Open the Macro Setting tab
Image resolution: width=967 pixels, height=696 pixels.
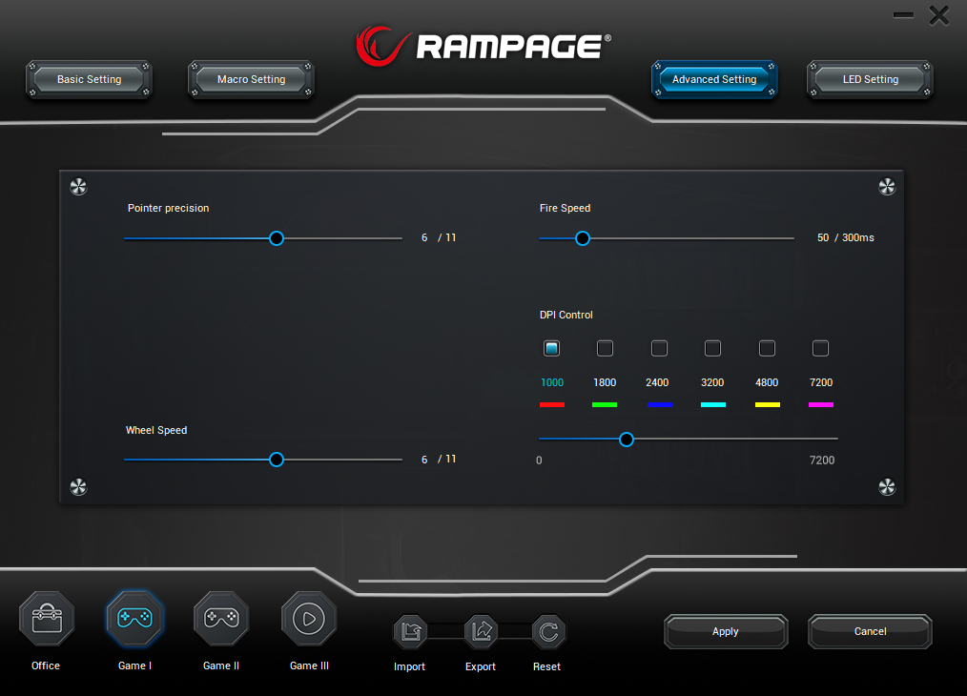point(251,79)
